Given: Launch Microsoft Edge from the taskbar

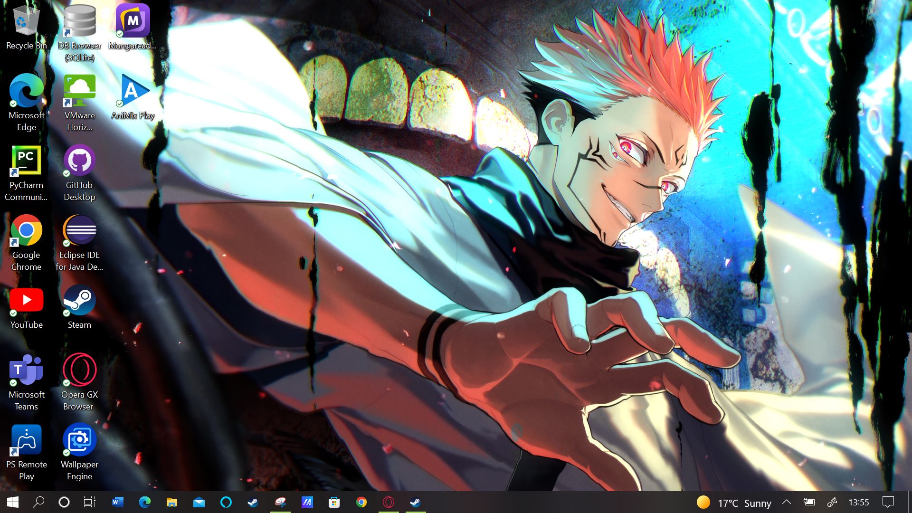Looking at the screenshot, I should pos(144,502).
